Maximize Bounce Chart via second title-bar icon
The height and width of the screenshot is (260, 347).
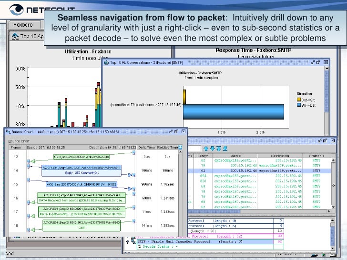click(x=176, y=131)
